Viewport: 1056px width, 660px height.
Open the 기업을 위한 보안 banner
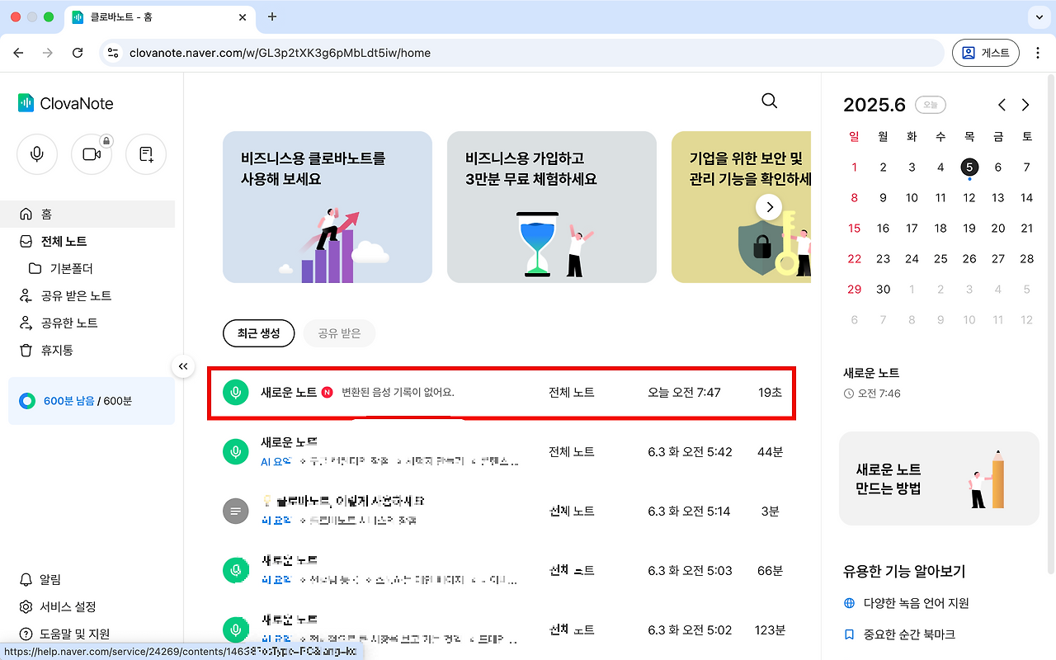click(x=741, y=207)
